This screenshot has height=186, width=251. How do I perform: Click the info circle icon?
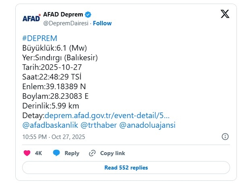225,137
